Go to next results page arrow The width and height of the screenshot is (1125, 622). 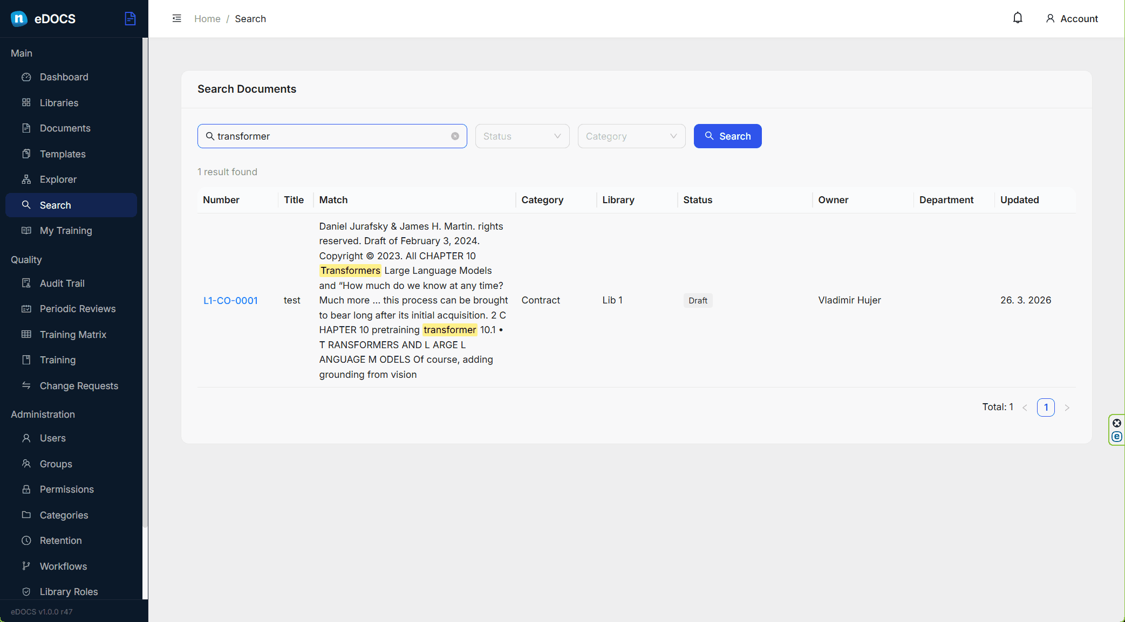(1067, 407)
